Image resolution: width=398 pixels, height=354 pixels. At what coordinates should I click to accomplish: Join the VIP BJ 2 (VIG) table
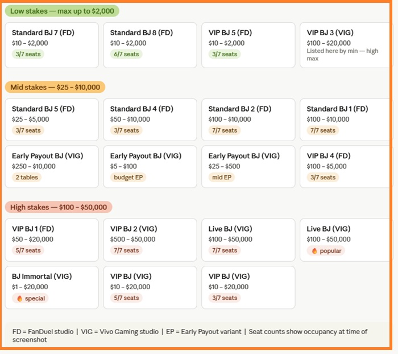click(x=150, y=239)
